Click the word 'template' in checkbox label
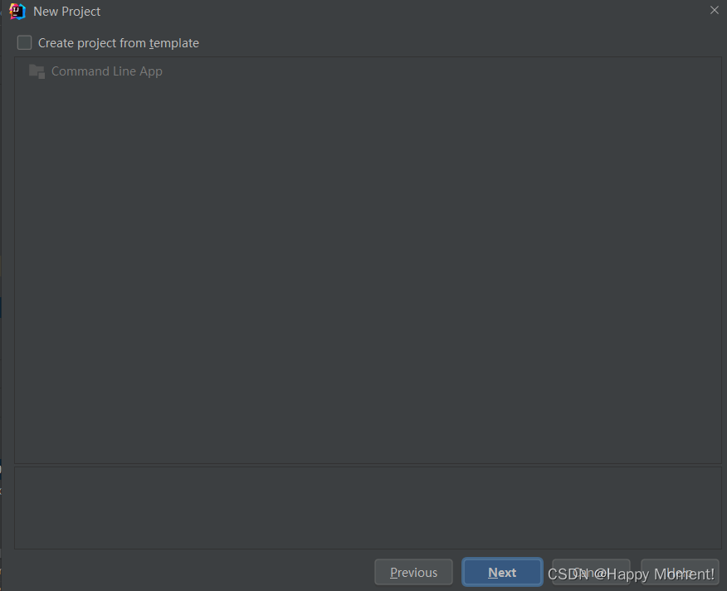 174,43
